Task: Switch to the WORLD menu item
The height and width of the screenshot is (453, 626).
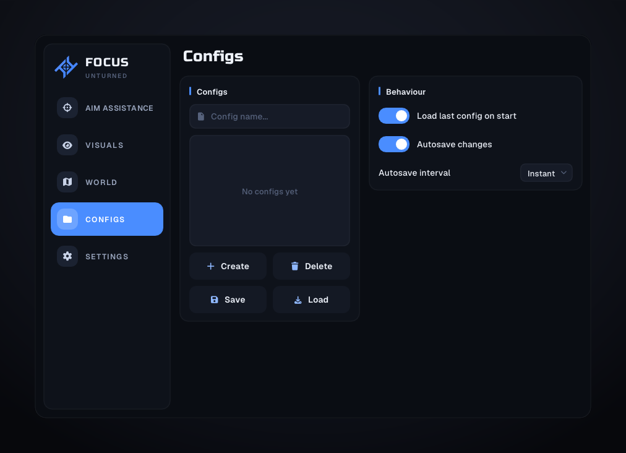Action: 107,182
